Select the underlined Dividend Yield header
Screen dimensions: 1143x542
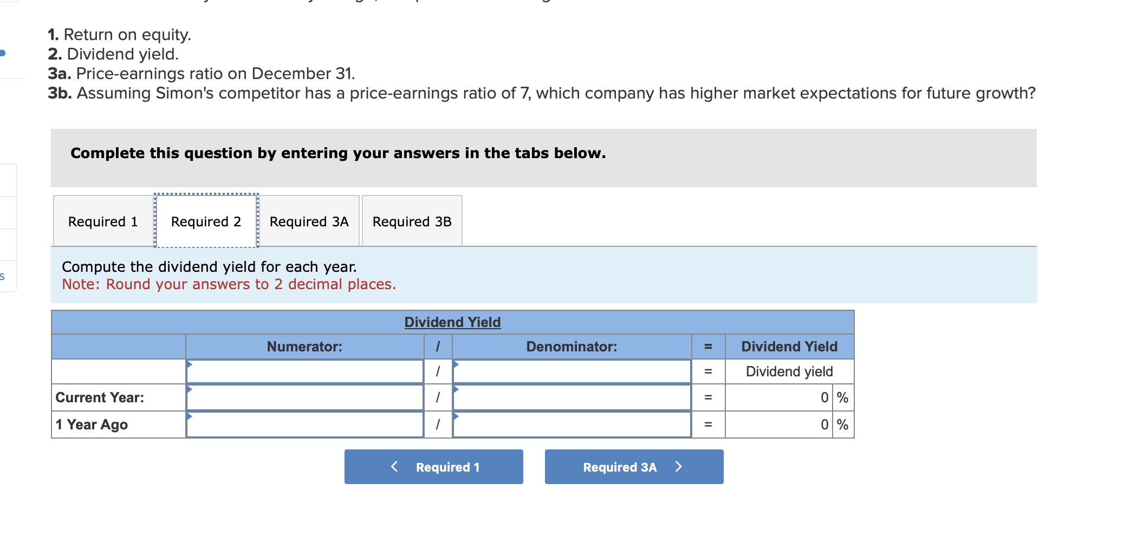[452, 322]
